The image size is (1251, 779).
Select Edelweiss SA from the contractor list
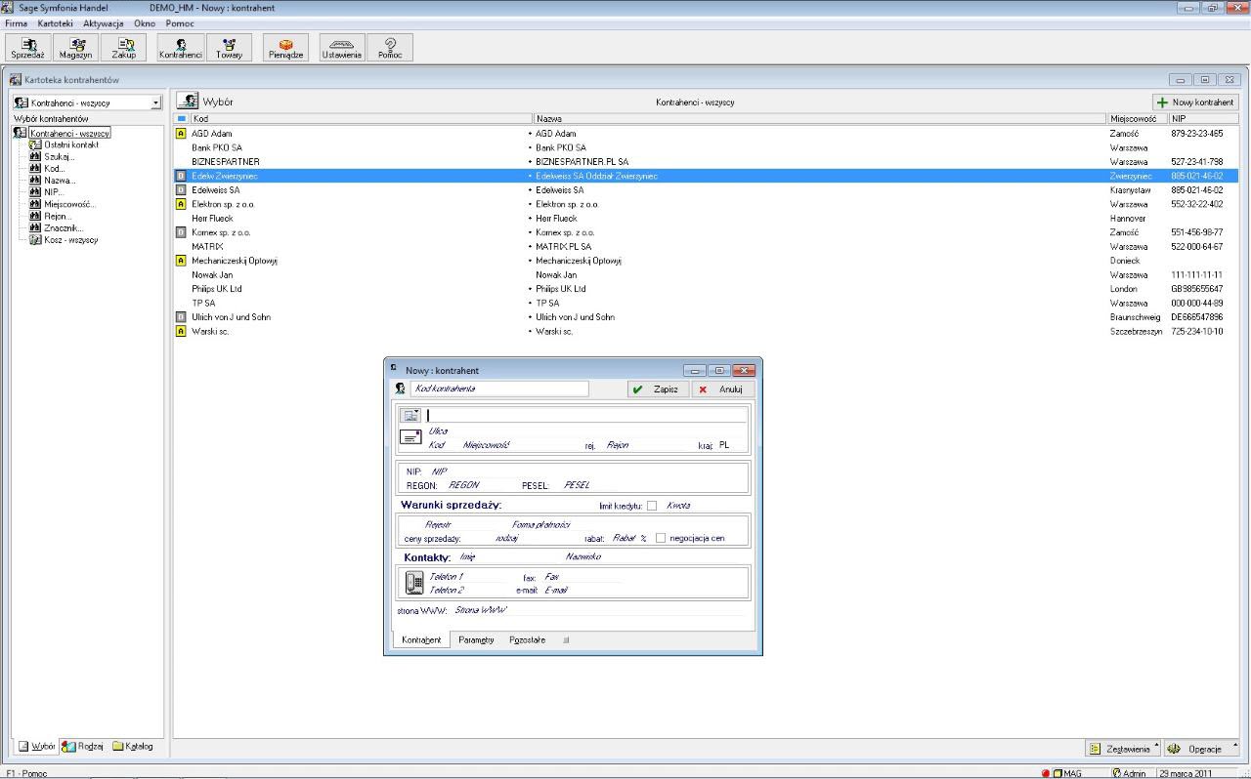point(242,189)
